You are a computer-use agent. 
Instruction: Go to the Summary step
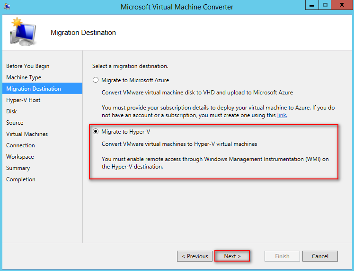[x=18, y=168]
